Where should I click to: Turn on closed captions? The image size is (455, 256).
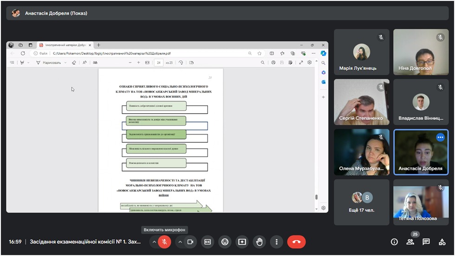coord(208,242)
